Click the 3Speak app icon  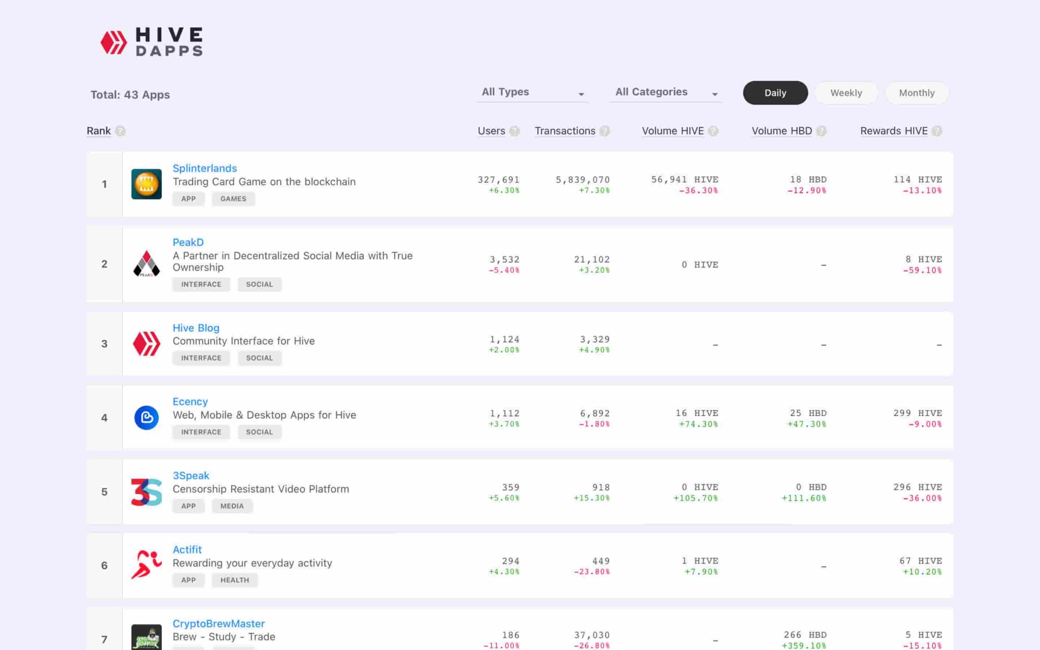coord(146,492)
